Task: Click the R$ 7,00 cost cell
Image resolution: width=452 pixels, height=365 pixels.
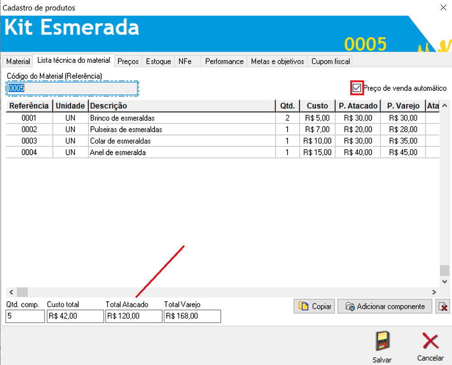Action: [x=317, y=129]
